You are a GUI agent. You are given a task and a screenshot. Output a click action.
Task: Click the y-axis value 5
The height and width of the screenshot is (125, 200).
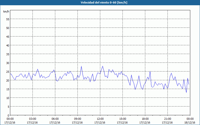click(x=8, y=106)
